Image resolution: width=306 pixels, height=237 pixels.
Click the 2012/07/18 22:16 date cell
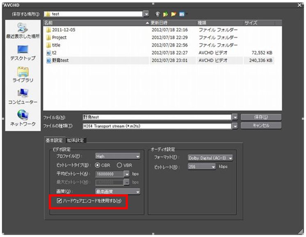tap(169, 30)
